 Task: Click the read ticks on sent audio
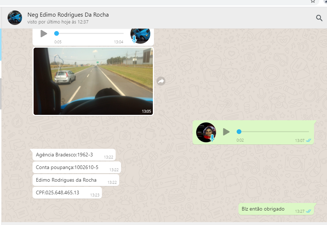pos(309,140)
